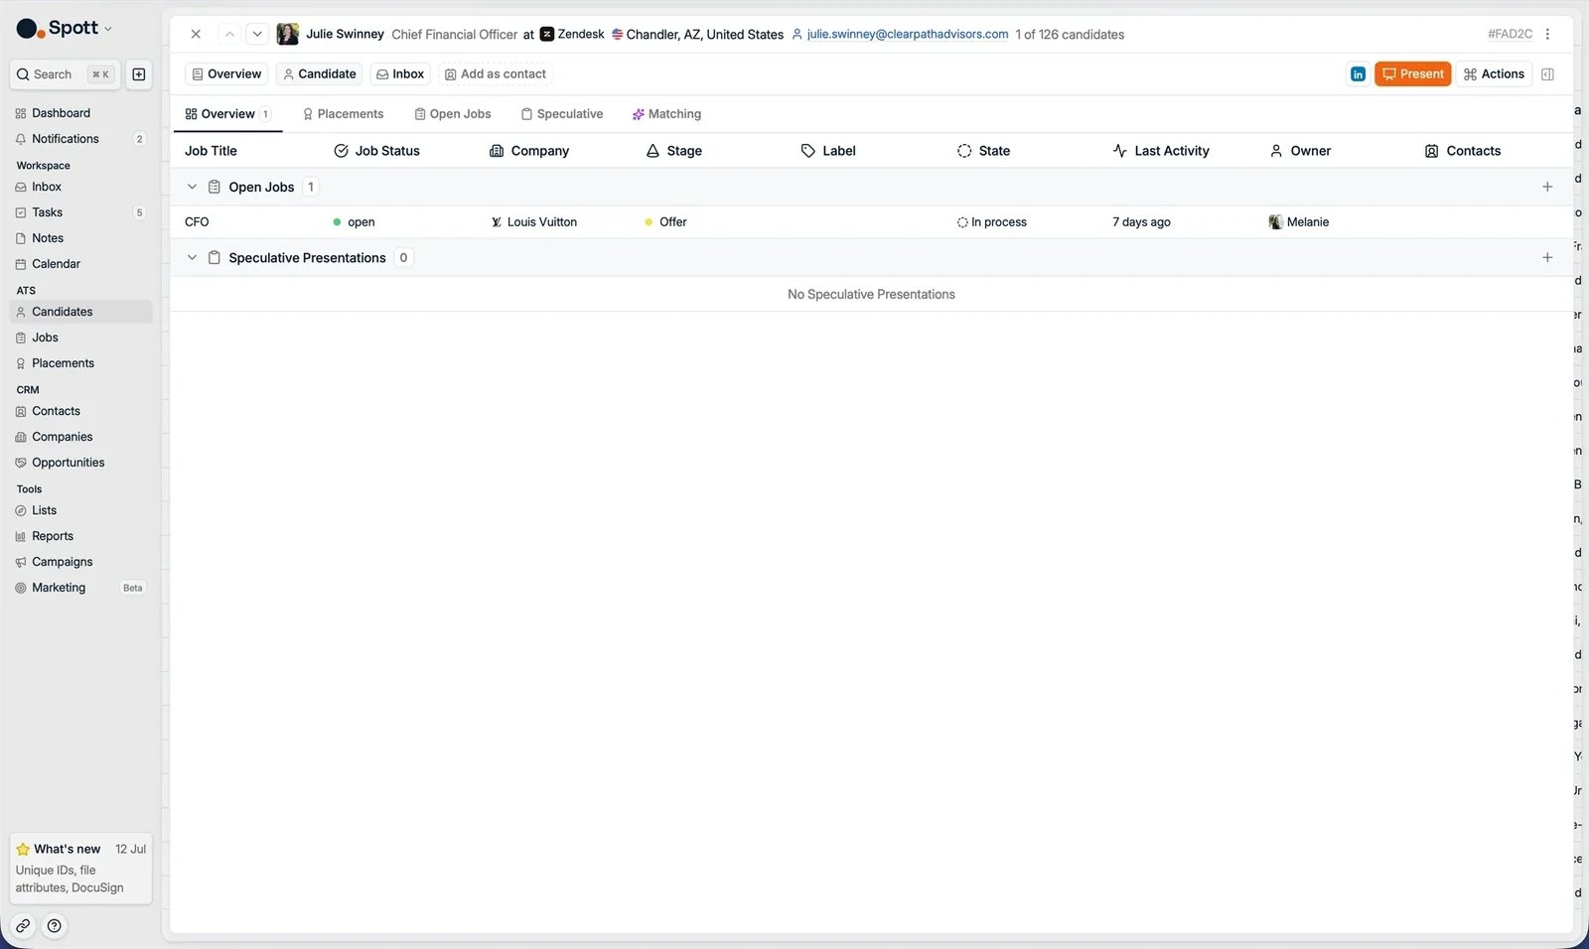
Task: Click the Contacts column header
Action: pyautogui.click(x=1463, y=151)
